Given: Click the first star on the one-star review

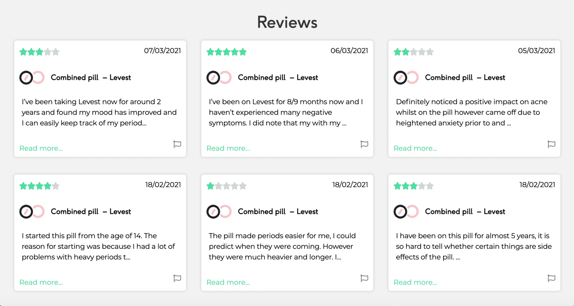Looking at the screenshot, I should coord(210,186).
